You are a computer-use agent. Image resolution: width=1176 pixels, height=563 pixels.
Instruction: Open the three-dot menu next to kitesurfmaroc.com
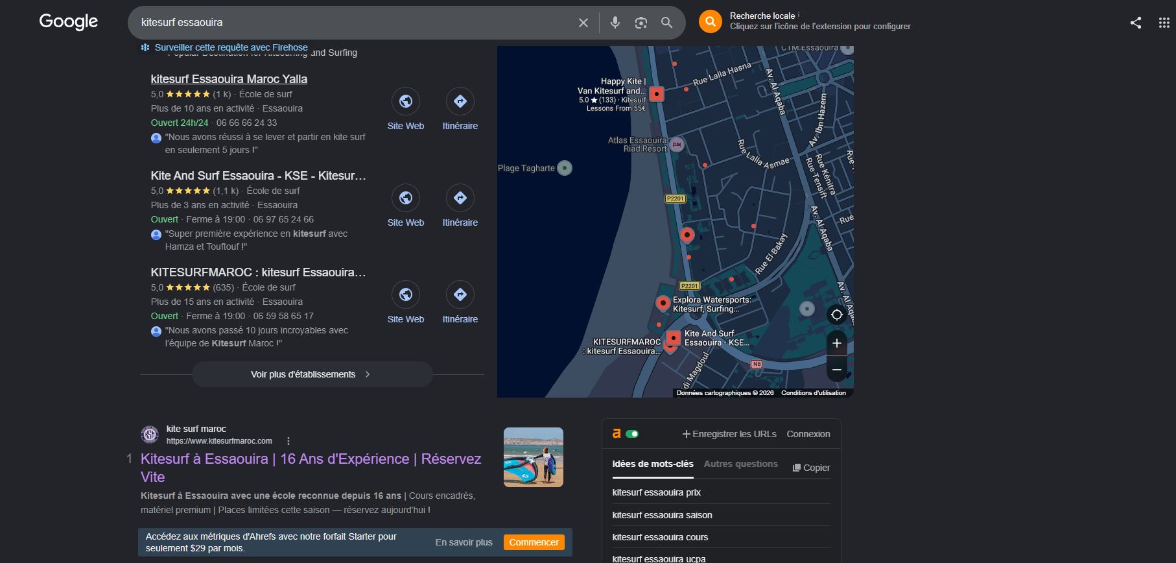point(288,441)
